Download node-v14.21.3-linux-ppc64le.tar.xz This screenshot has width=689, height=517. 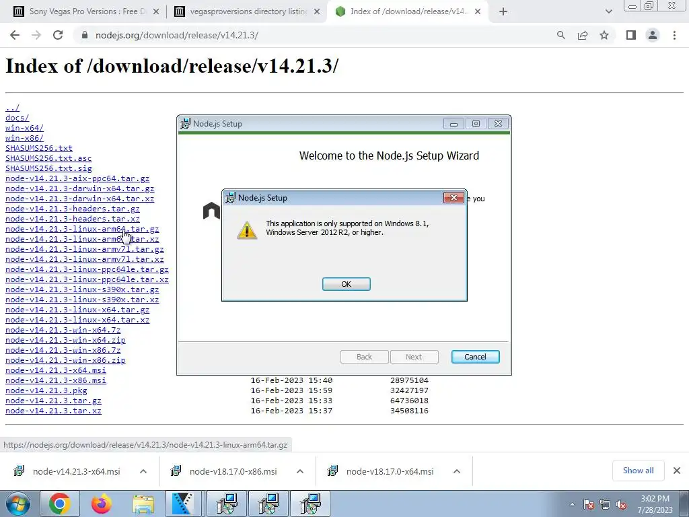point(87,279)
